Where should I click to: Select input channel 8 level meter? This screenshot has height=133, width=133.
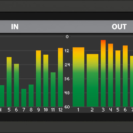click(x=31, y=96)
